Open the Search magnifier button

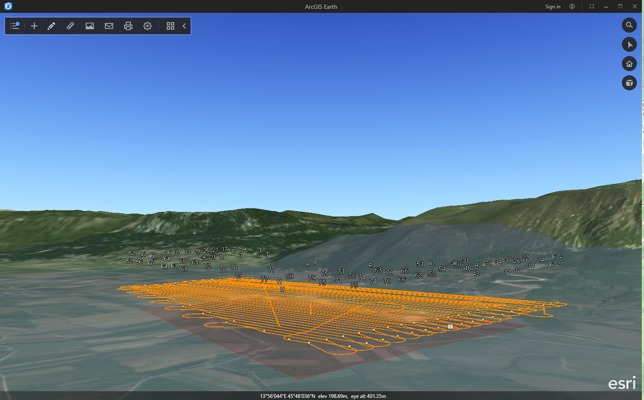click(629, 25)
